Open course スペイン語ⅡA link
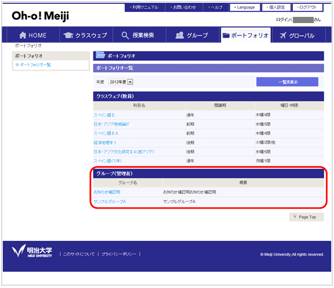The image size is (334, 288). click(x=106, y=133)
